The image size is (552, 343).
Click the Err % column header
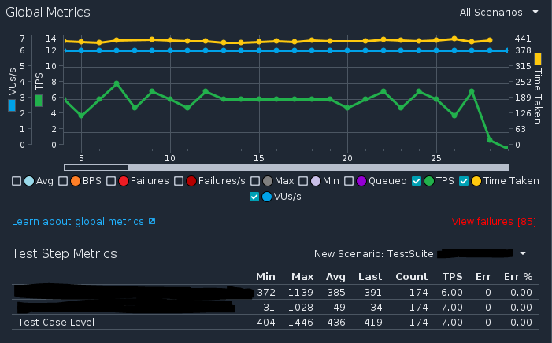[517, 277]
